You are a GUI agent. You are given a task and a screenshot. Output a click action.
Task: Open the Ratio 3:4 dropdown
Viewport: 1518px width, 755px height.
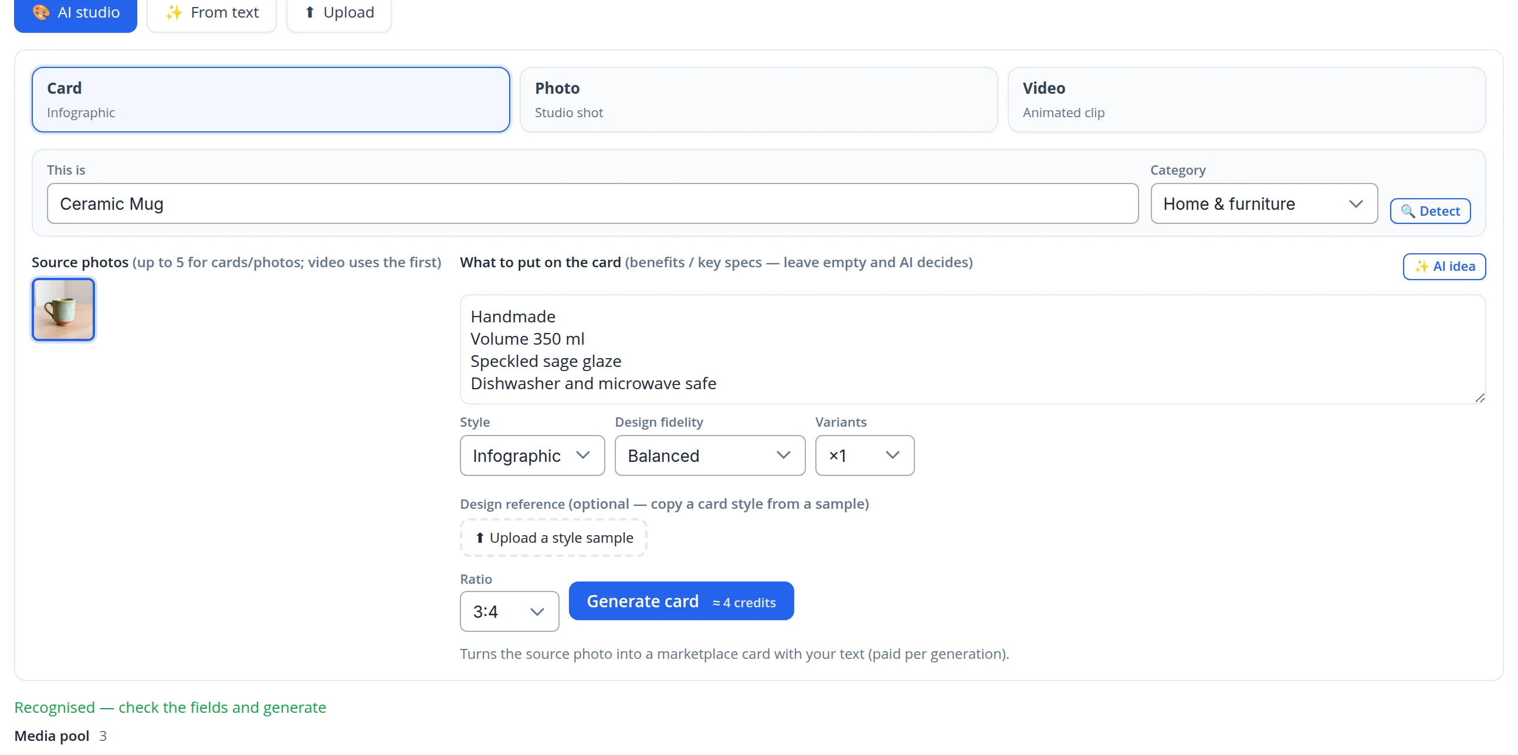[509, 612]
